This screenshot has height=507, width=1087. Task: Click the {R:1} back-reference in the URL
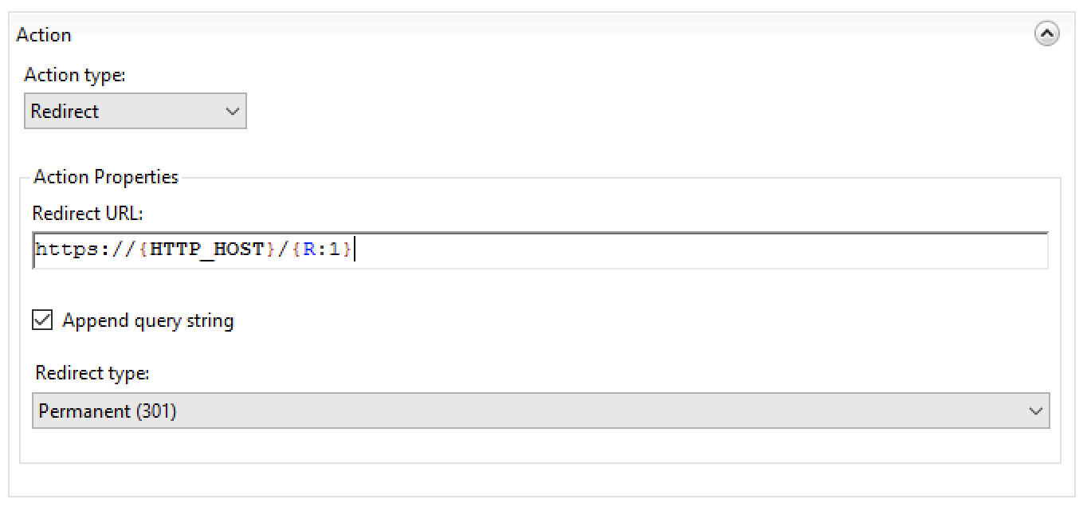click(320, 250)
